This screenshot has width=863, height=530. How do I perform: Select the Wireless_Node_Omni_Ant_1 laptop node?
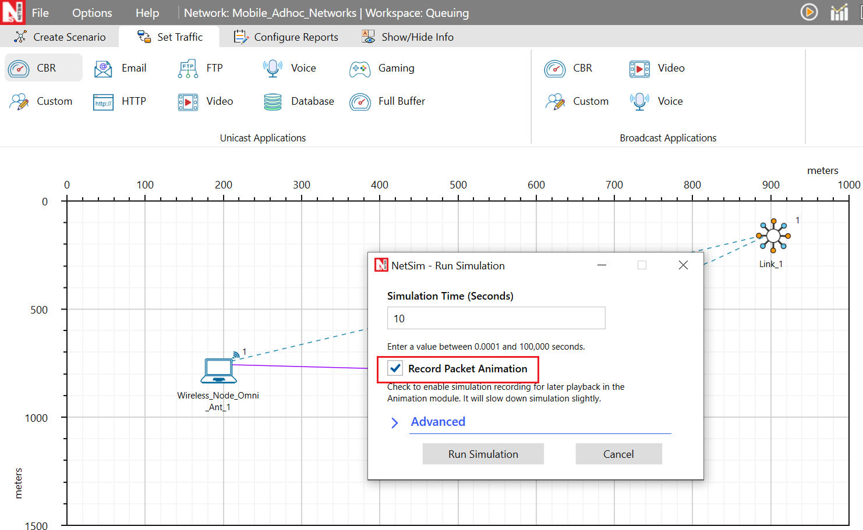219,371
